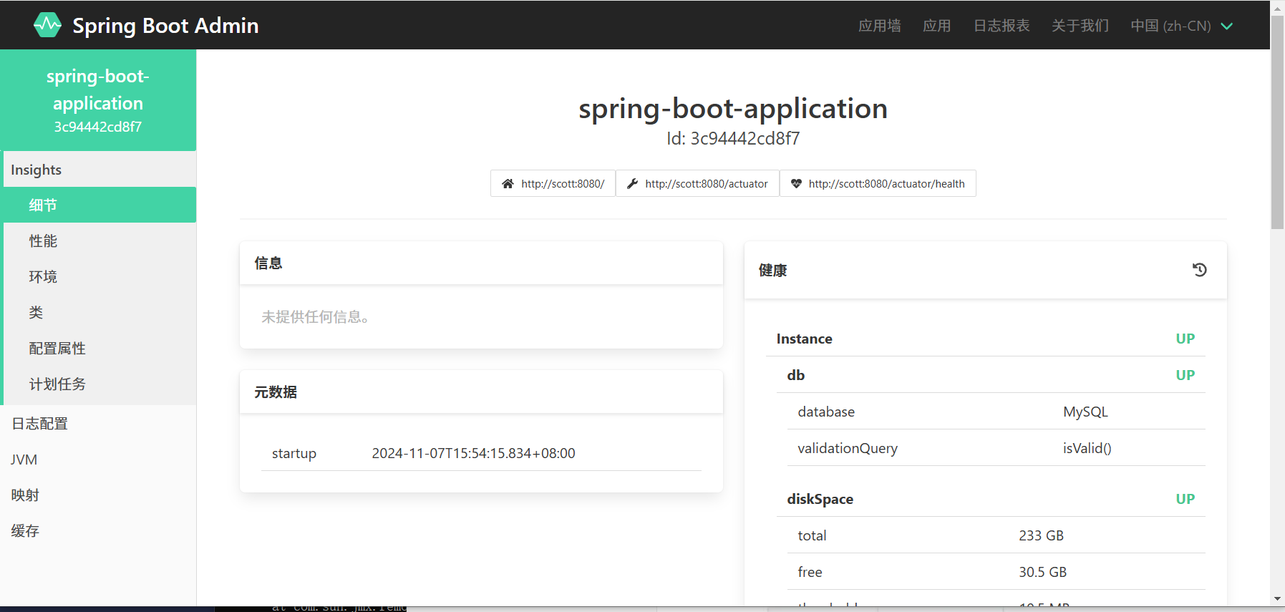Click the free disk space label
The image size is (1285, 612).
click(x=810, y=572)
